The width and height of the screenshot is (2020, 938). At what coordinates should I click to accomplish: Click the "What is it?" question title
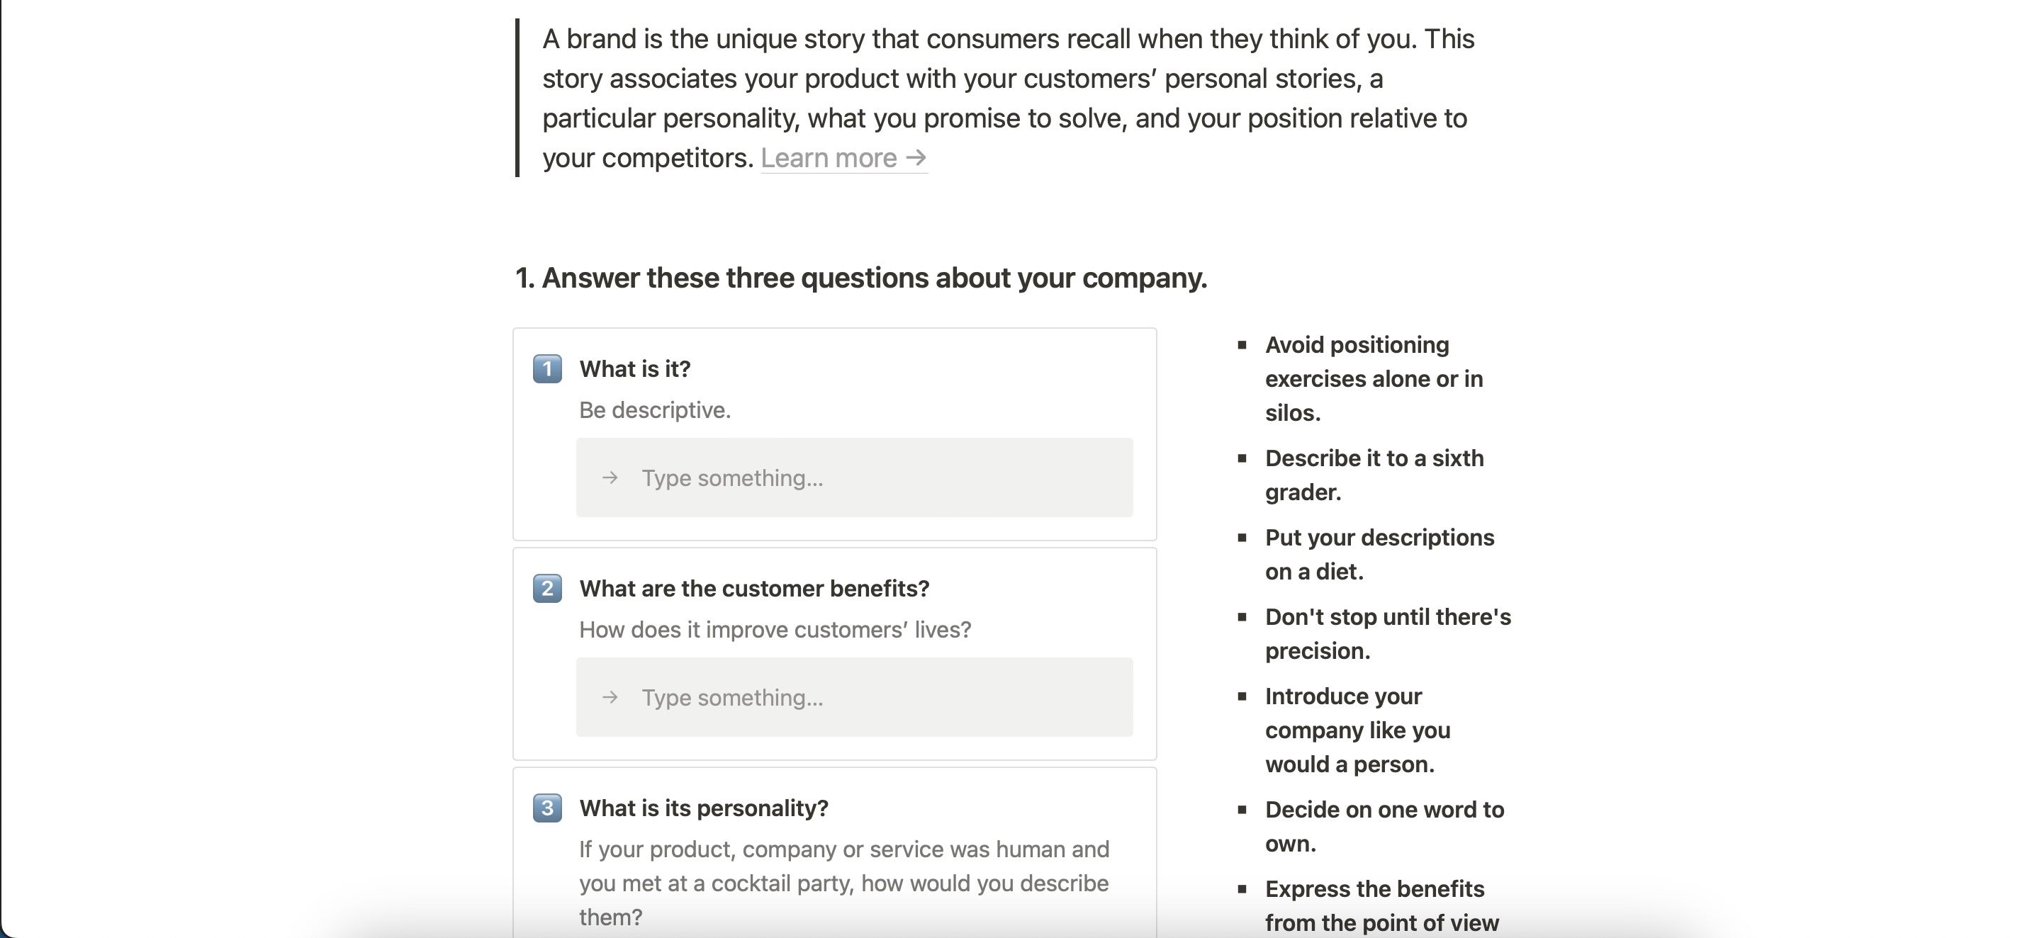(x=635, y=368)
